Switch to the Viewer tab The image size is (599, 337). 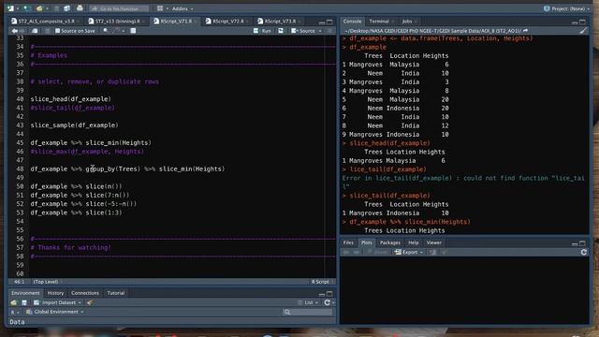coord(434,242)
